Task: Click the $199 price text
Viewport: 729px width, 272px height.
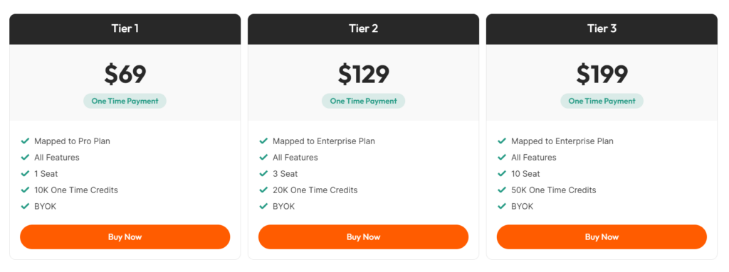Action: [602, 74]
